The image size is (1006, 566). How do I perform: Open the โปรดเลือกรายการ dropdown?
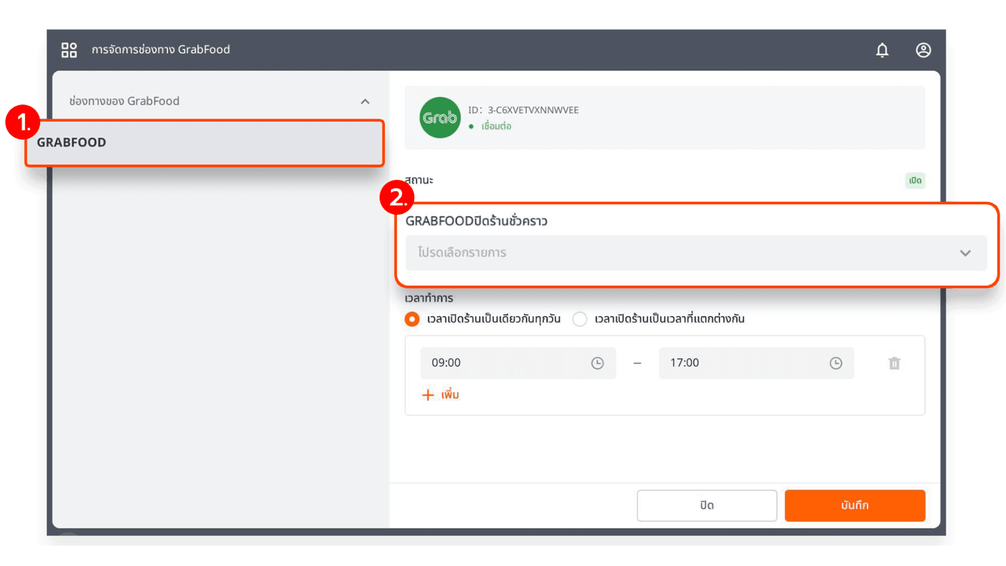click(696, 253)
